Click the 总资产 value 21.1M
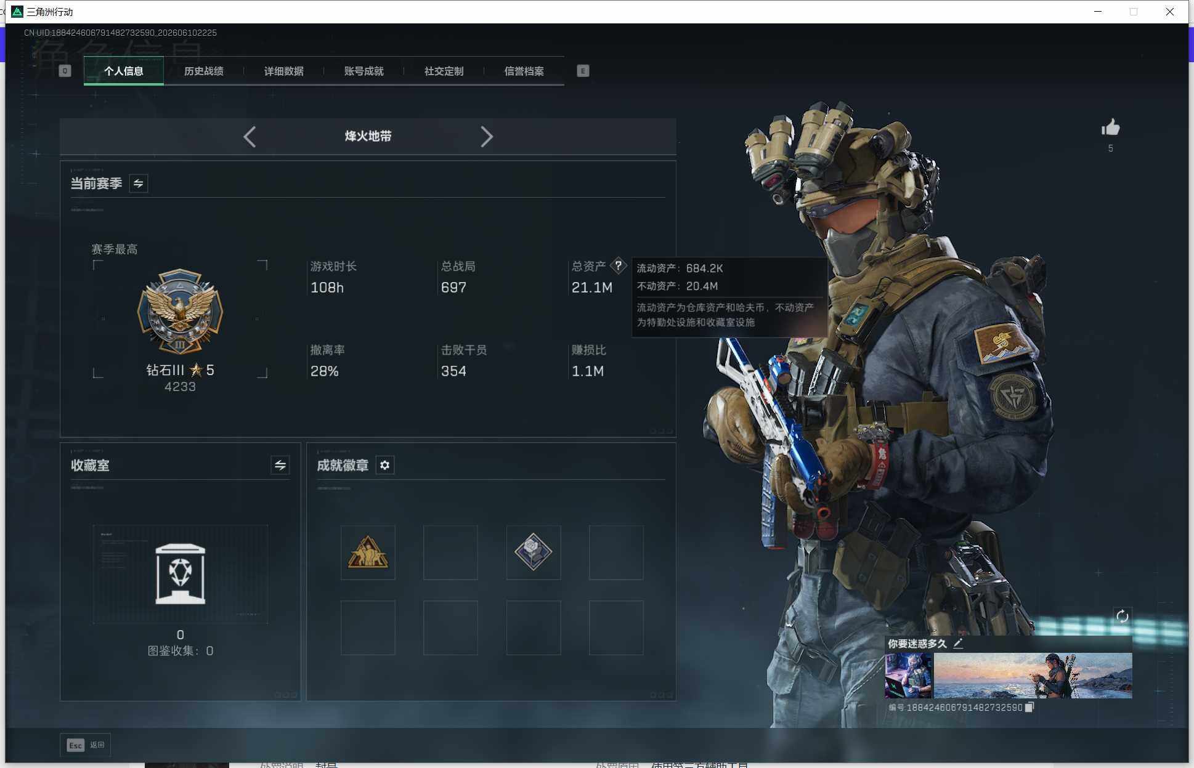The image size is (1194, 768). click(592, 288)
